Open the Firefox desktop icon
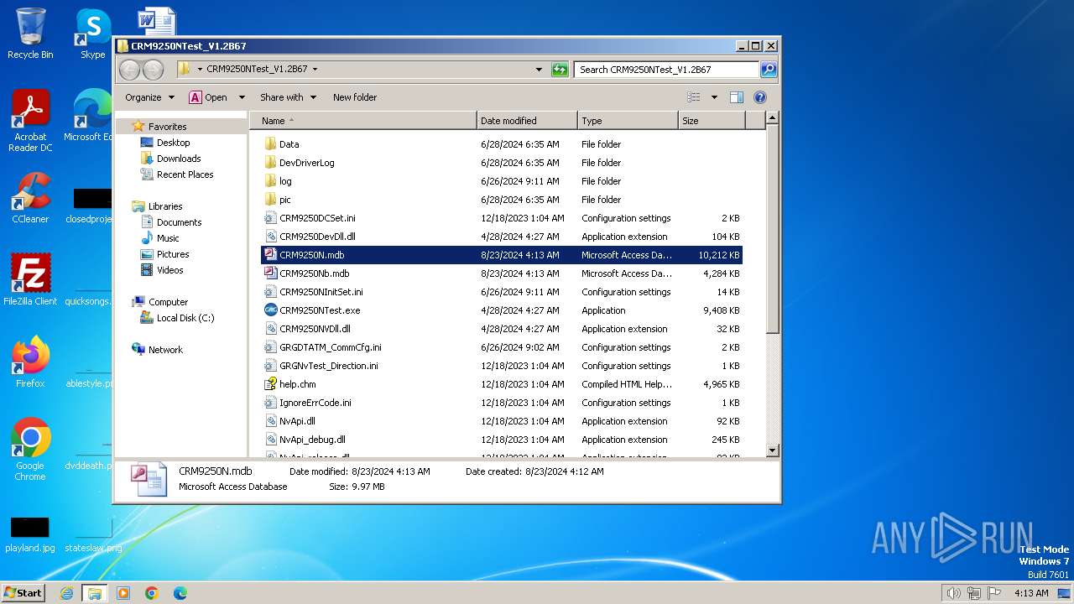Image resolution: width=1074 pixels, height=604 pixels. (30, 362)
